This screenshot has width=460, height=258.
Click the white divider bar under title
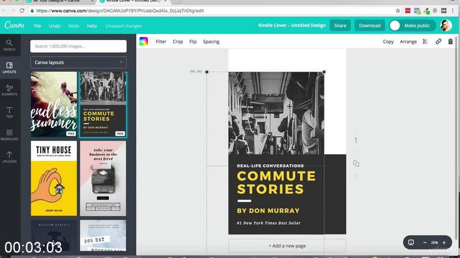[x=244, y=201]
